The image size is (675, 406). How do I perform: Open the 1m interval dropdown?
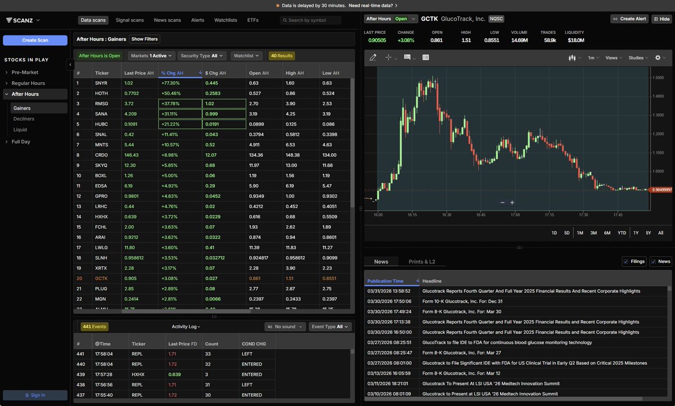coord(593,57)
